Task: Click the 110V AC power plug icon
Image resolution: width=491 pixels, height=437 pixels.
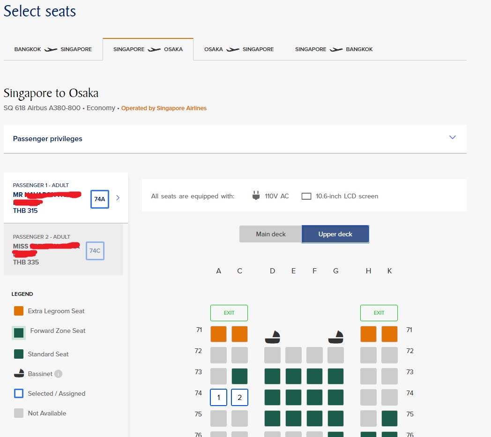Action: pyautogui.click(x=256, y=196)
